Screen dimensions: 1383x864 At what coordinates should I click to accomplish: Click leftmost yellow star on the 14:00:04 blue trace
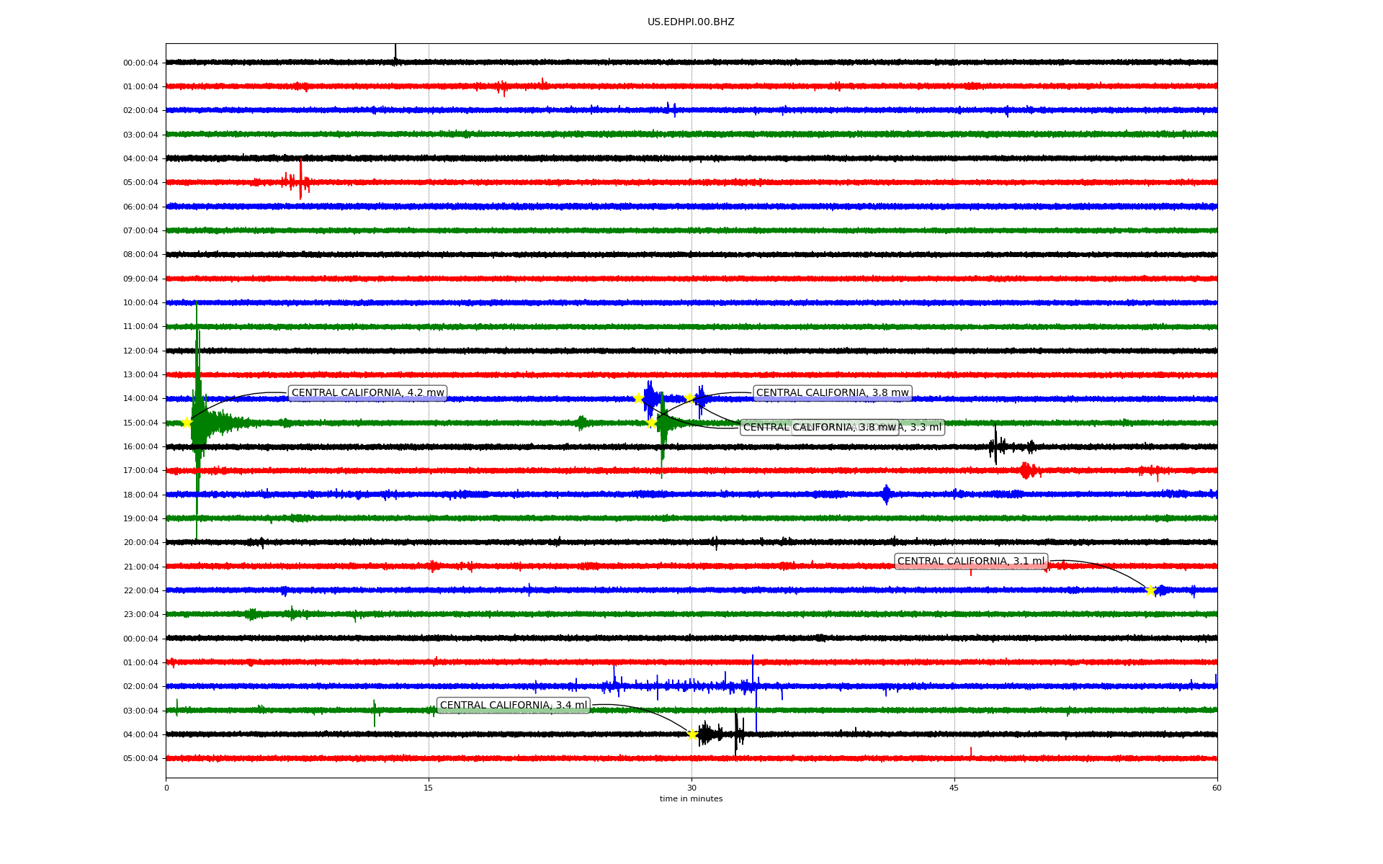638,398
